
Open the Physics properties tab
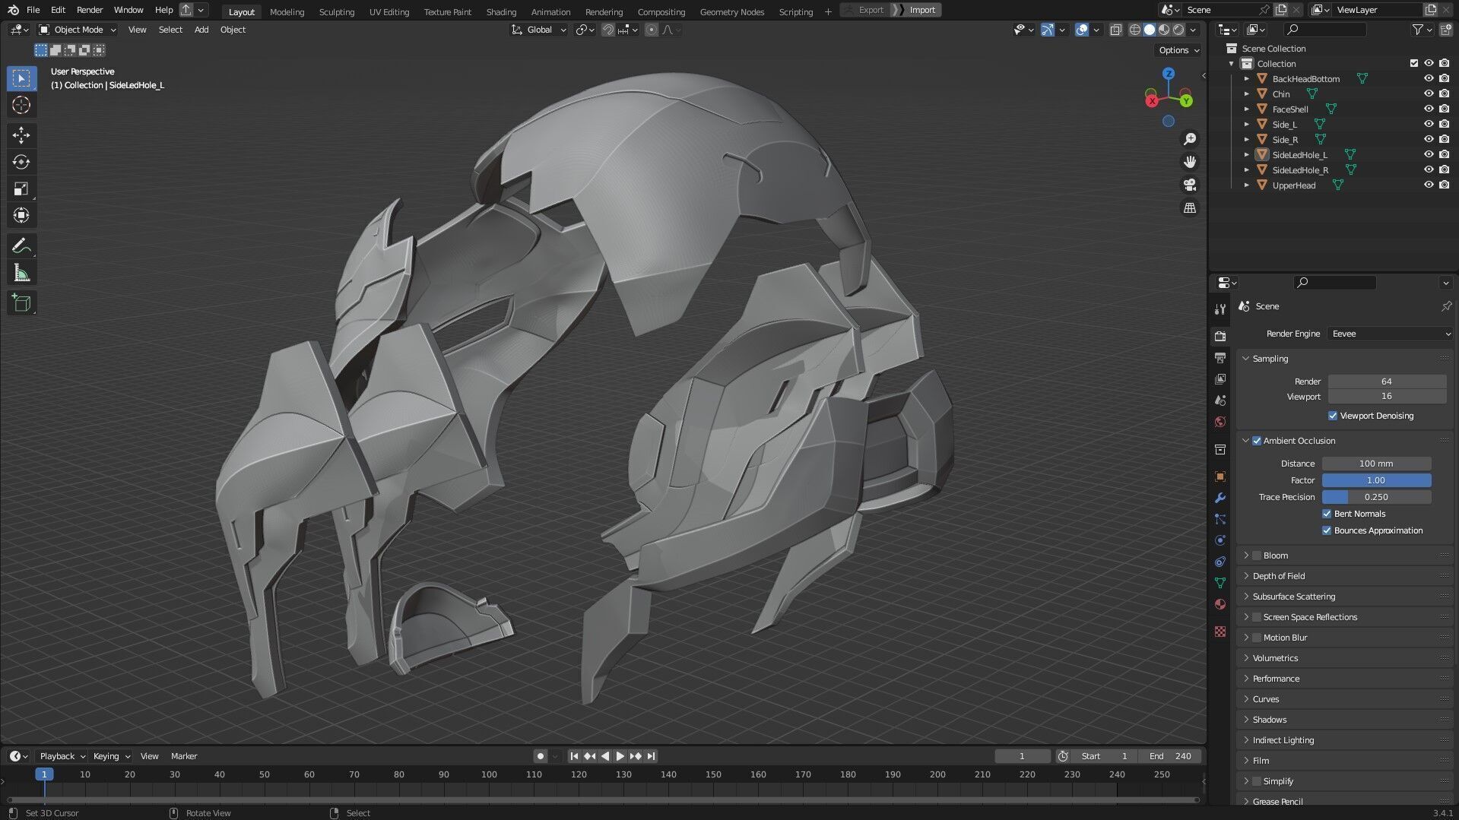(x=1220, y=540)
